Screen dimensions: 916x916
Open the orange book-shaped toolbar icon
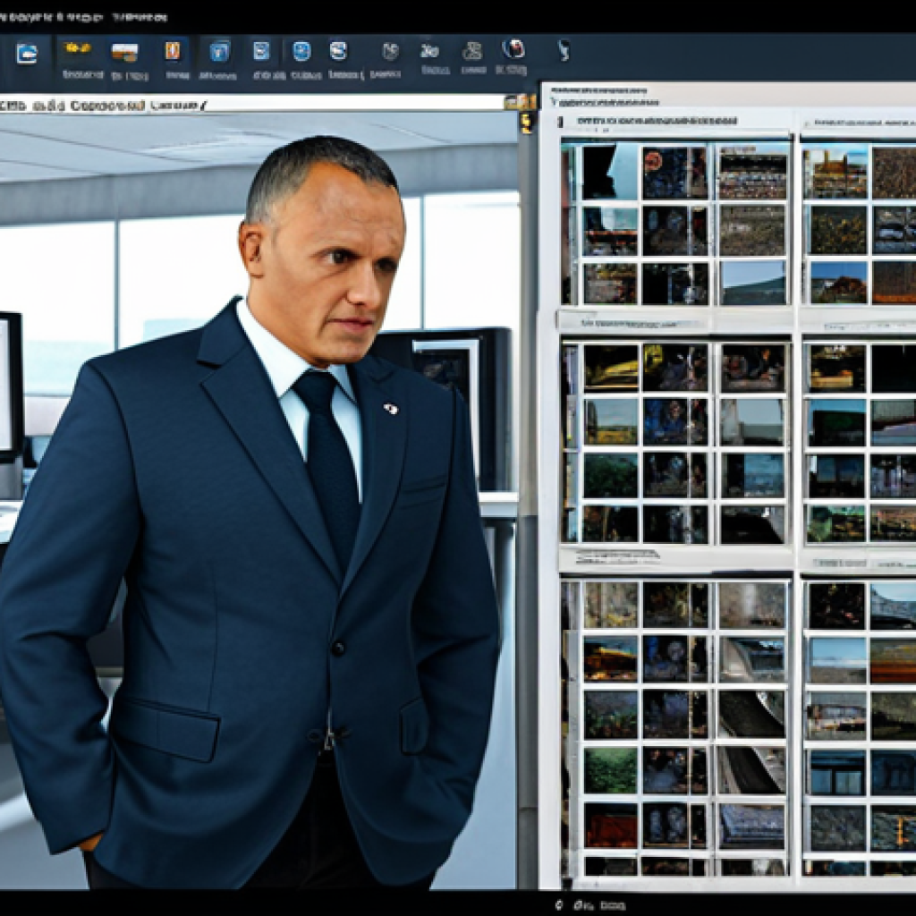pos(173,50)
